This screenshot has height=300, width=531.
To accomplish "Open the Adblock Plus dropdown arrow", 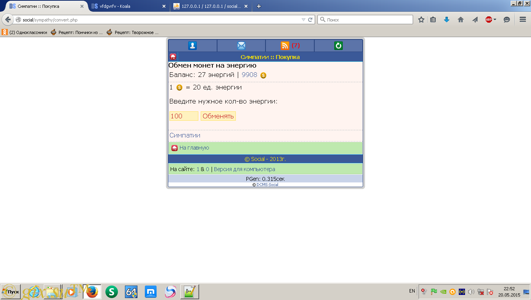I will (495, 20).
